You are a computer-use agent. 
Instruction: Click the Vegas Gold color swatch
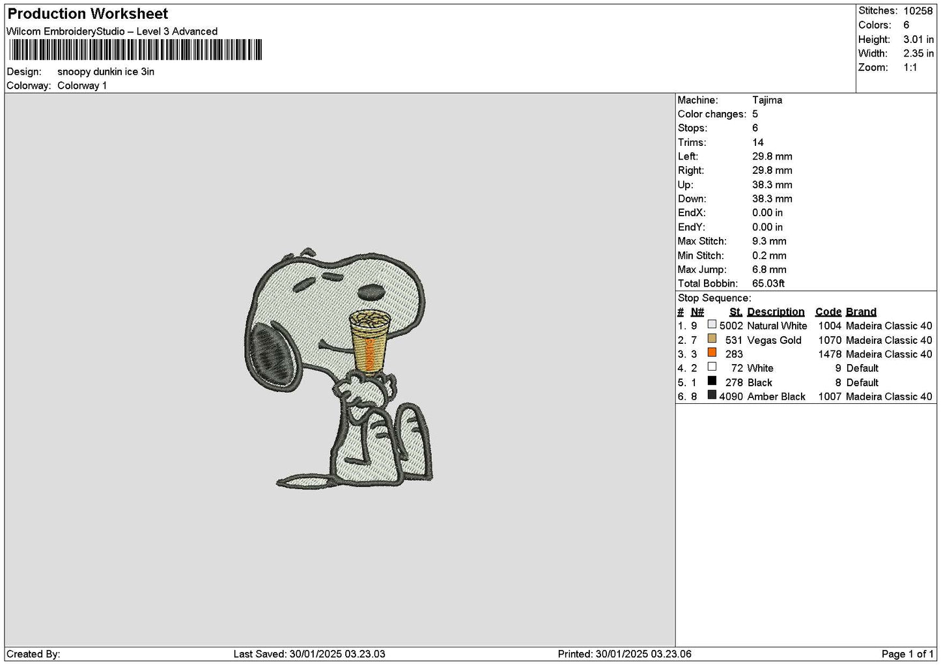[x=712, y=339]
